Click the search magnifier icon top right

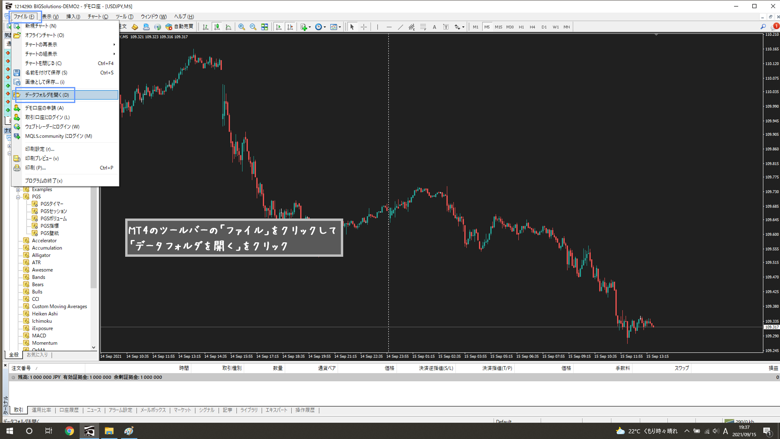763,27
